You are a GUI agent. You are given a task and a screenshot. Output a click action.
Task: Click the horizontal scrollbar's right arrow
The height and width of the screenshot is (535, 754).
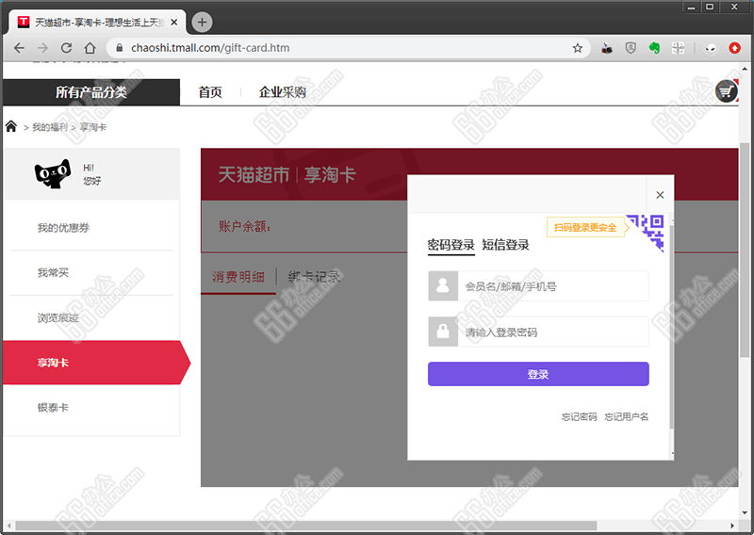click(732, 526)
